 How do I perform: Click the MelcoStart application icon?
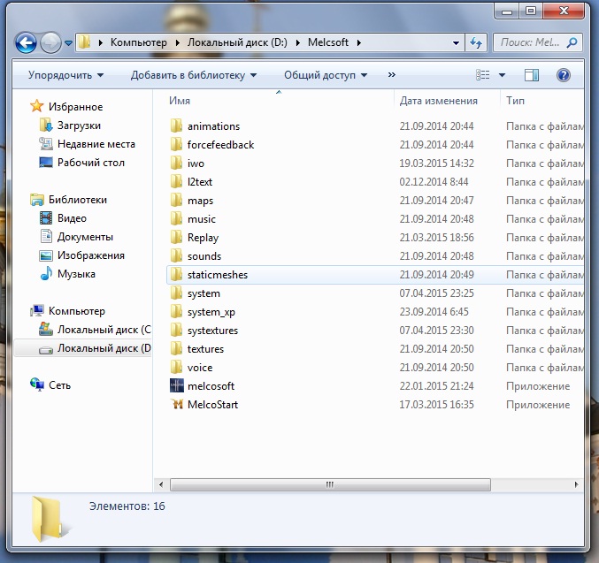[176, 404]
